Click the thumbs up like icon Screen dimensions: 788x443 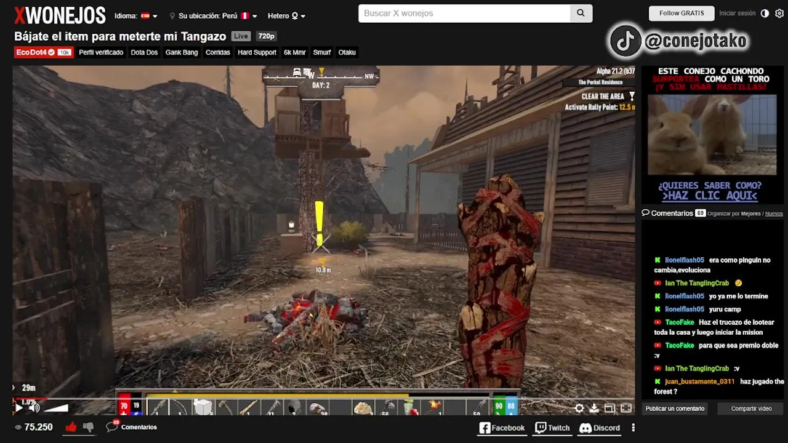[x=71, y=427]
